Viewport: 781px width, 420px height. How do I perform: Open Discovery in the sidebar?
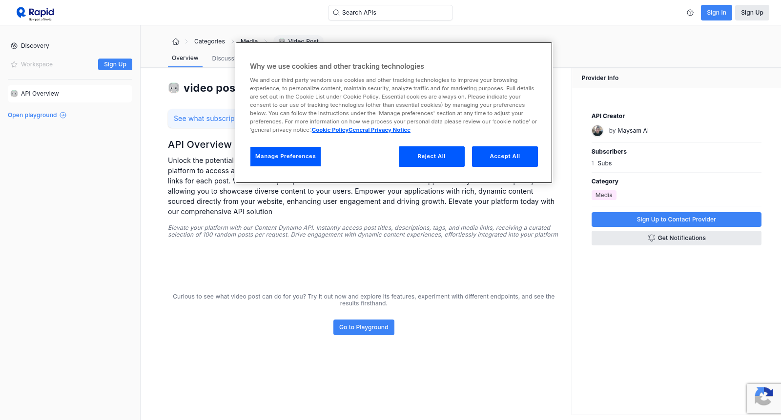click(x=70, y=46)
